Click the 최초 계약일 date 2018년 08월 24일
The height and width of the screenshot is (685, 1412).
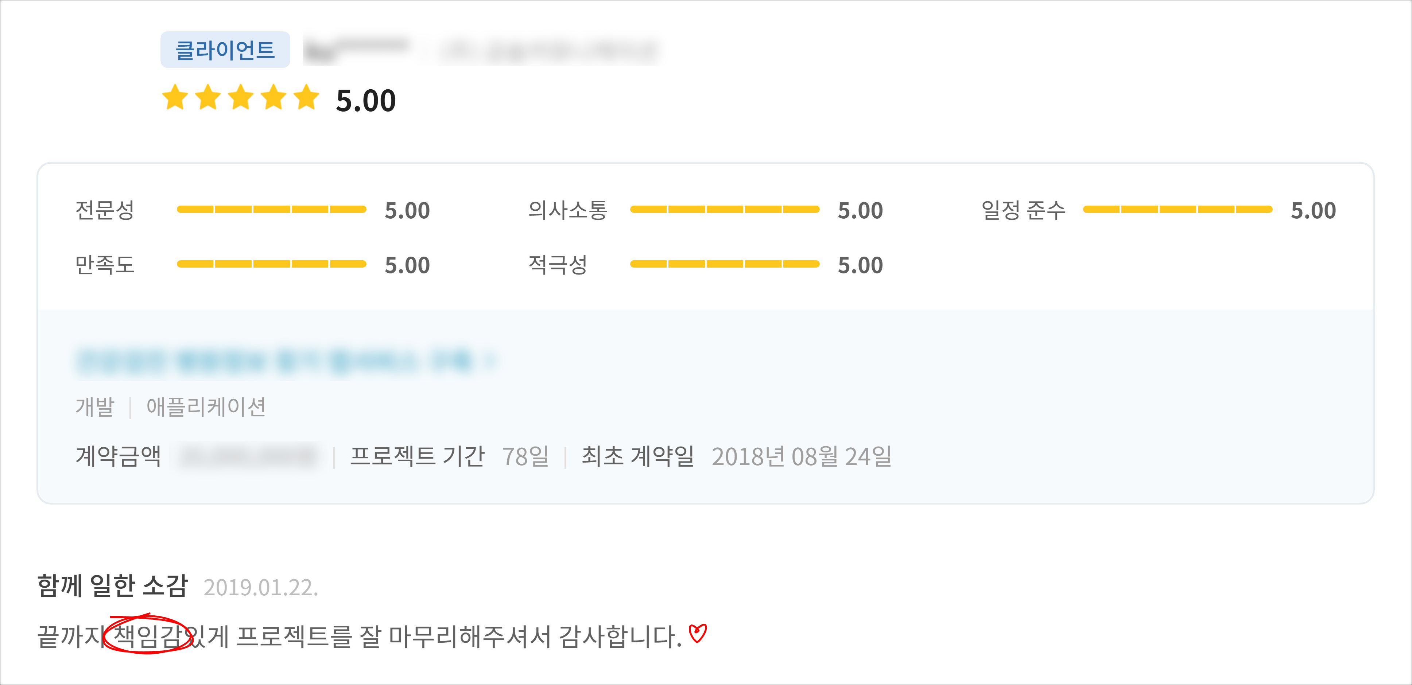[802, 456]
